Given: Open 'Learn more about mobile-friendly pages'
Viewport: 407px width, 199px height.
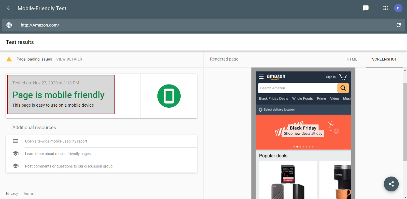Looking at the screenshot, I should 58,153.
